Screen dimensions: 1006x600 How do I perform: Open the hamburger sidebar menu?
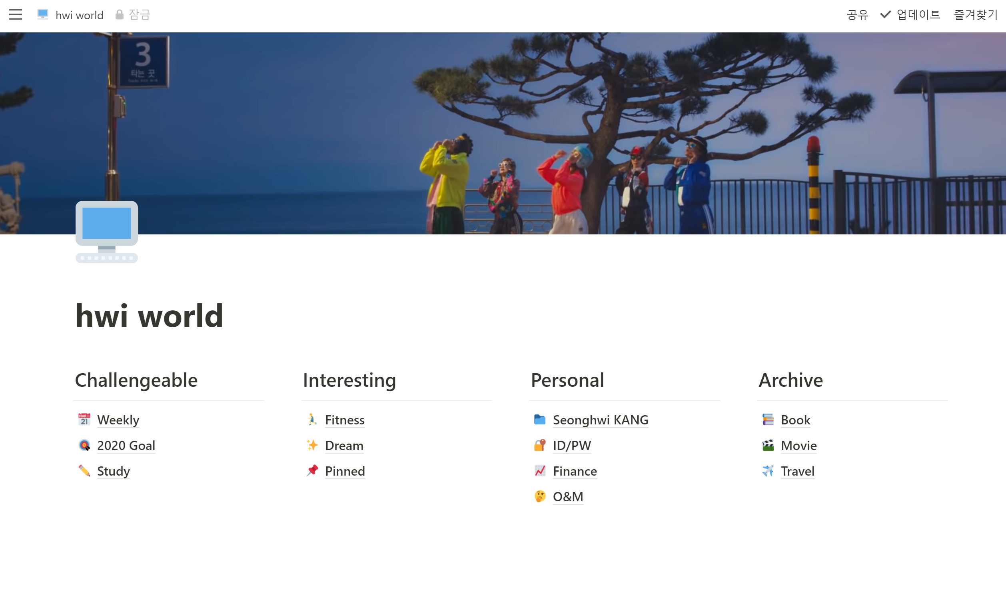(x=15, y=14)
